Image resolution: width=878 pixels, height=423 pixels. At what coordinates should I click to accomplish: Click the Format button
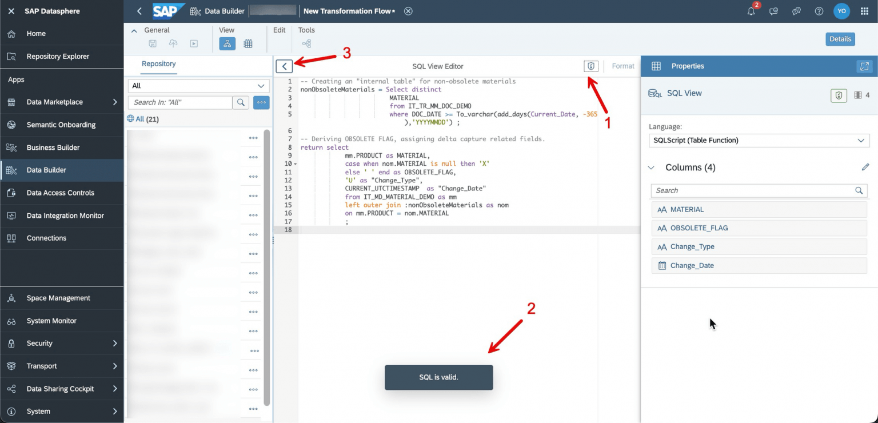pyautogui.click(x=623, y=66)
